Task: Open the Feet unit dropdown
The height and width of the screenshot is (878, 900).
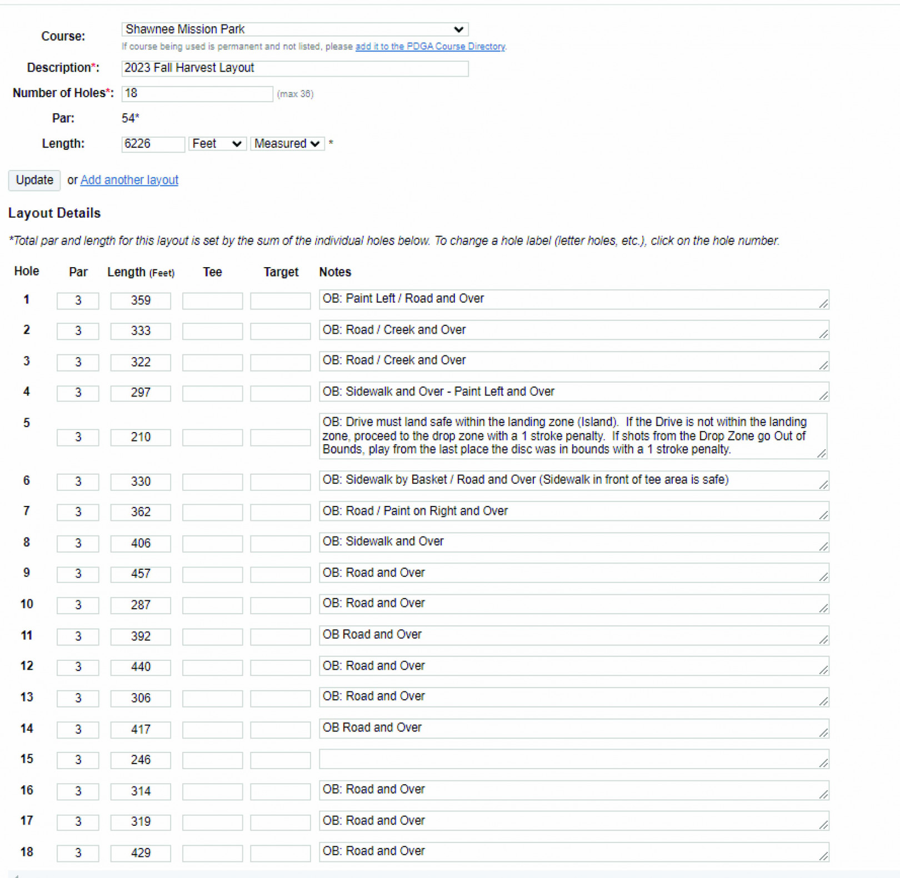Action: tap(217, 144)
